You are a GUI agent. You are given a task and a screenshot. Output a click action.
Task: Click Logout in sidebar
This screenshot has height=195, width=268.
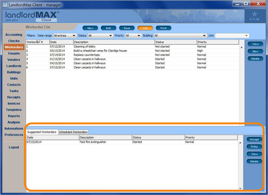coord(14,147)
